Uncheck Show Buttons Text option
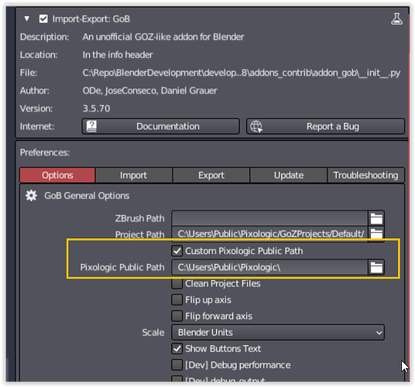The width and height of the screenshot is (415, 387). click(x=177, y=348)
